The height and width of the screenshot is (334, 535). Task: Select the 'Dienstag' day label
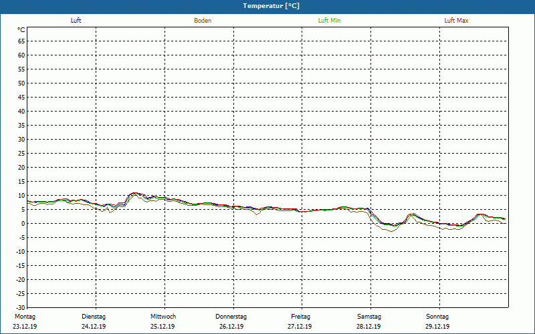94,317
